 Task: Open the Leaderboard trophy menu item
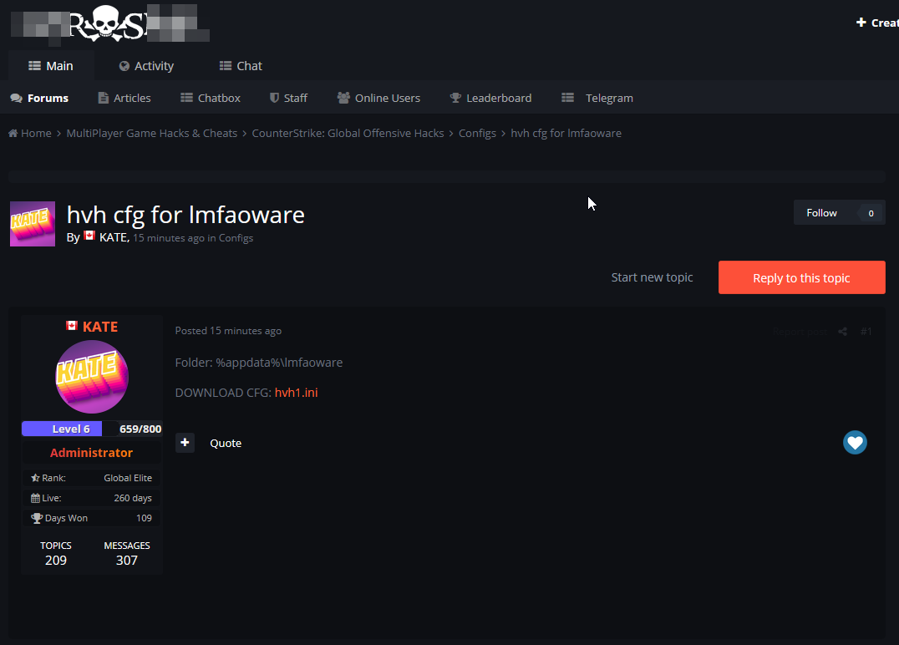click(490, 98)
